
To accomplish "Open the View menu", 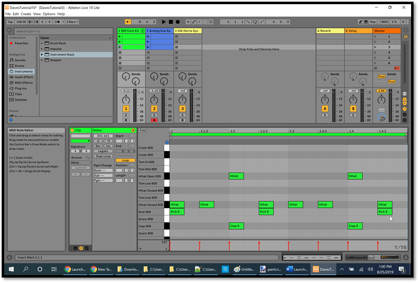I will click(x=37, y=14).
